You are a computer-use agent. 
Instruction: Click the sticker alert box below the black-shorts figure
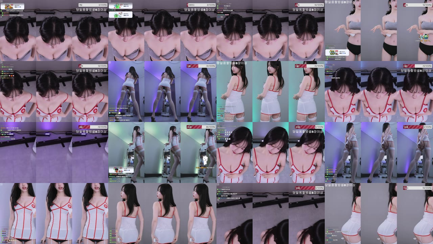pyautogui.click(x=337, y=53)
